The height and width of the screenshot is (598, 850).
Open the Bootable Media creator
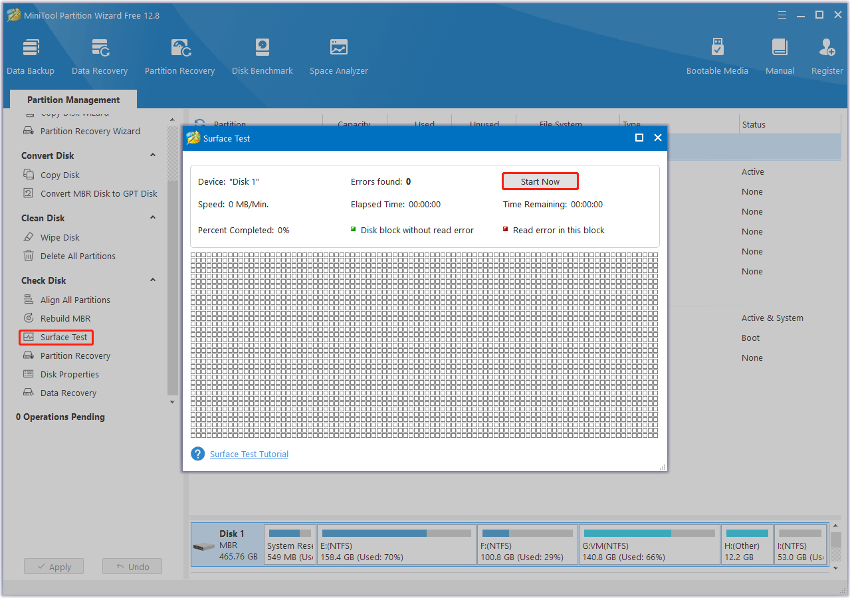[717, 56]
